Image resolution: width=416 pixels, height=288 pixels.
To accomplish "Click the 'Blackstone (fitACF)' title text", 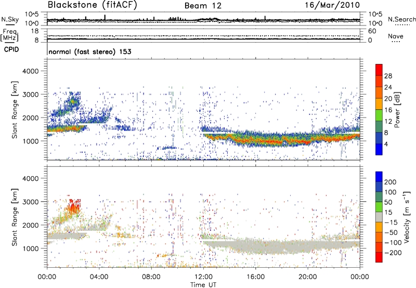I will [x=93, y=5].
